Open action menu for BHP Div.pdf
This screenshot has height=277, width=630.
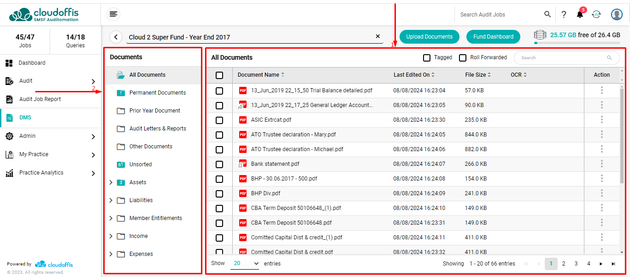[x=602, y=193]
